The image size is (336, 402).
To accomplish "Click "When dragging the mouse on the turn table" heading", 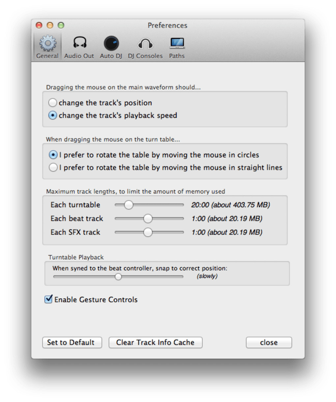I will point(113,139).
